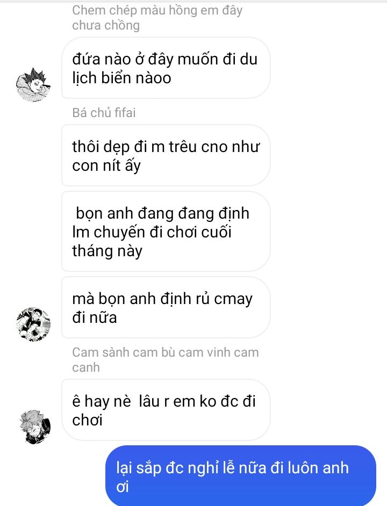This screenshot has height=506, width=387.
Task: Open sender name "Bá chủ fifai"
Action: (x=104, y=113)
